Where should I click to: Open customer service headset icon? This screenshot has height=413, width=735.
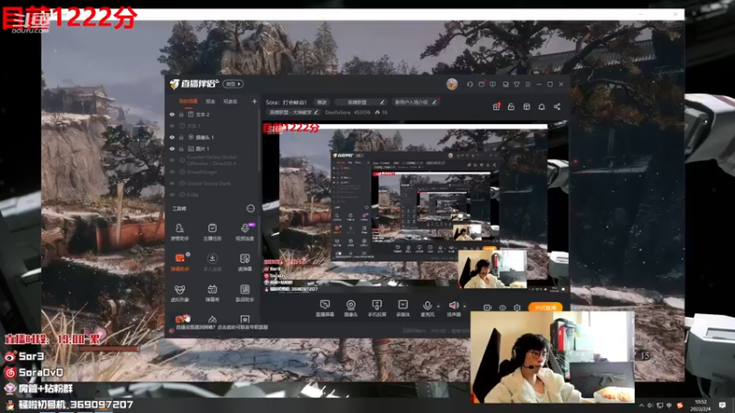pyautogui.click(x=469, y=84)
